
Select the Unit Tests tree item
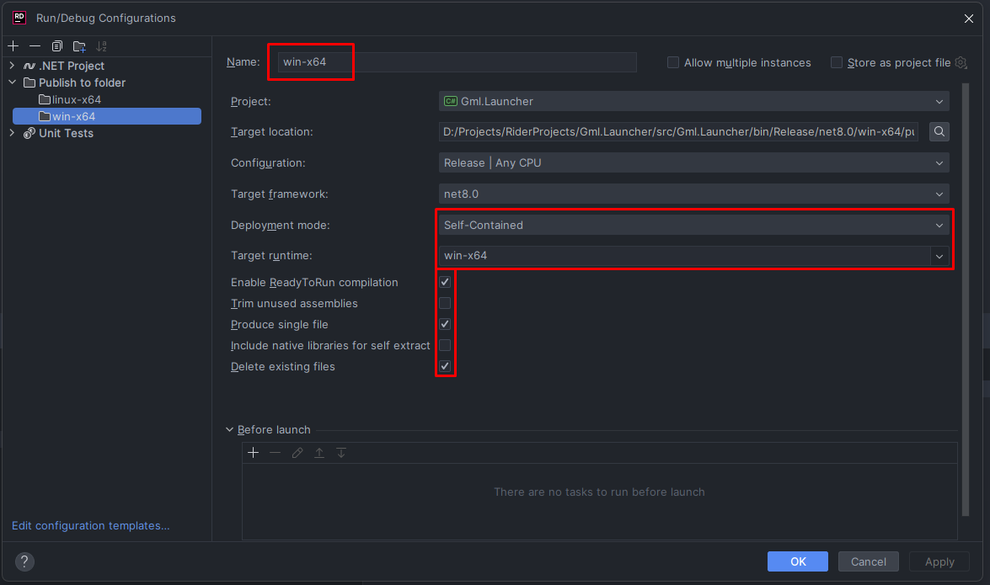66,133
